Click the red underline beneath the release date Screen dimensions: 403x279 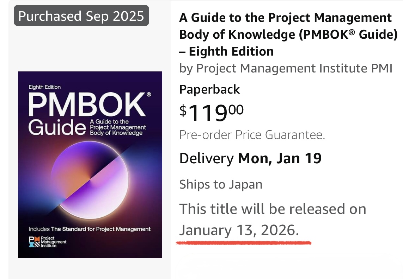click(x=243, y=242)
